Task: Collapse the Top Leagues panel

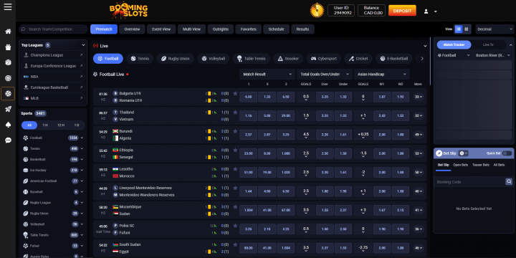Action: pos(83,45)
